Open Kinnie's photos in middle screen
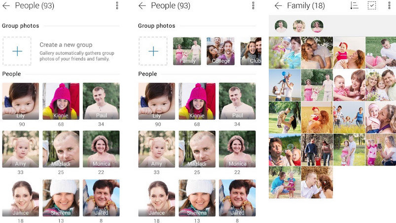The width and height of the screenshot is (396, 223). coord(197,101)
